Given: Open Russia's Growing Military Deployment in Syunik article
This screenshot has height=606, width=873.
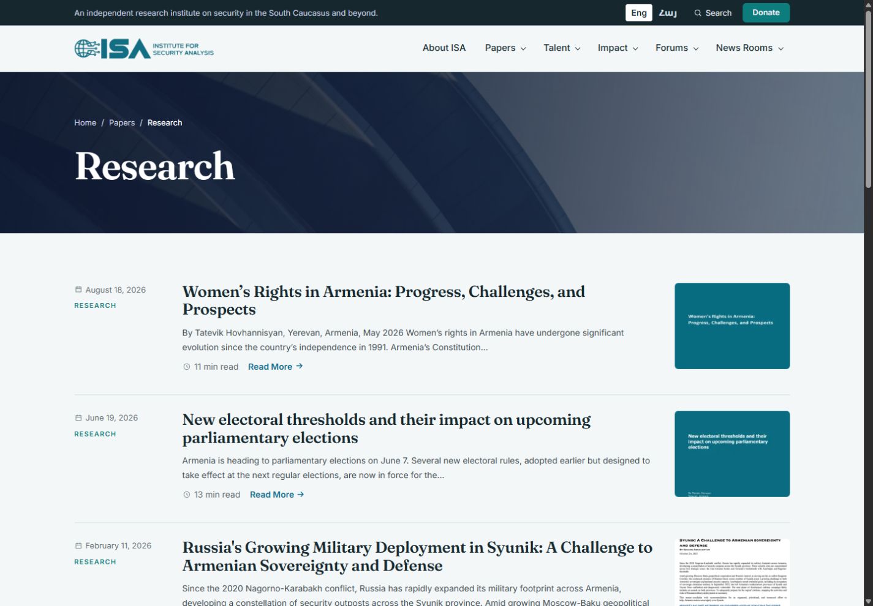Looking at the screenshot, I should click(417, 556).
